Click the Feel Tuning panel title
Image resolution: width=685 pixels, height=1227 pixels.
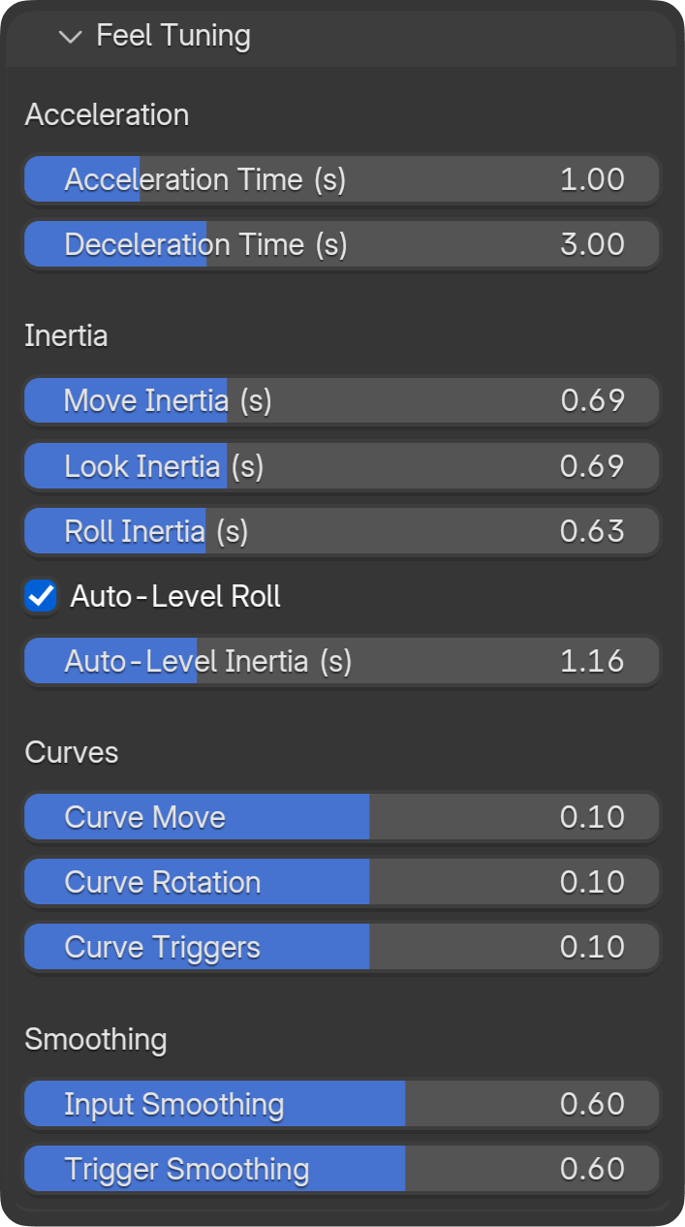tap(173, 37)
